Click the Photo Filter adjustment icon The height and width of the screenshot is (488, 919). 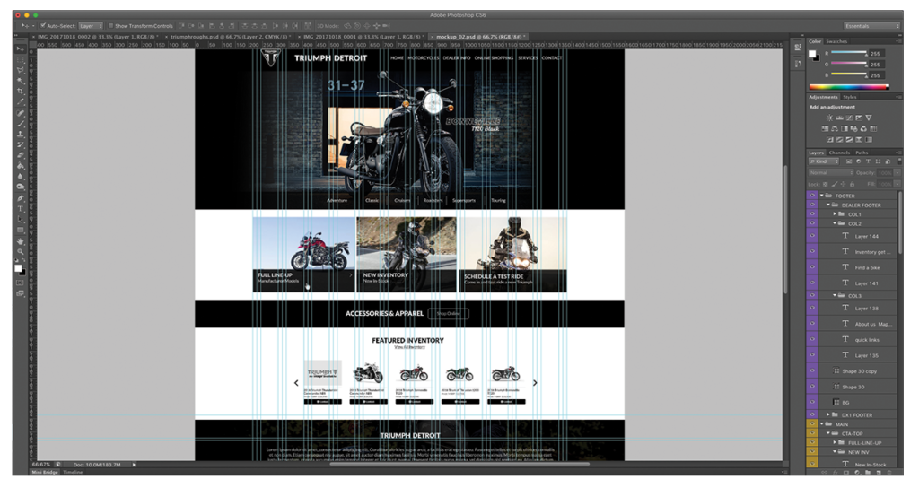click(x=854, y=129)
